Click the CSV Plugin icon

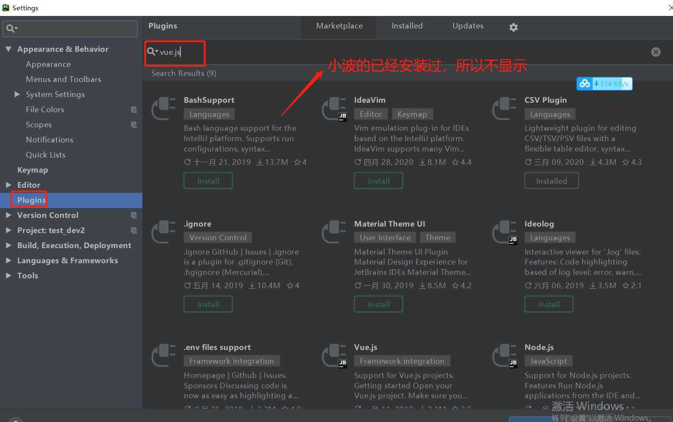(504, 108)
